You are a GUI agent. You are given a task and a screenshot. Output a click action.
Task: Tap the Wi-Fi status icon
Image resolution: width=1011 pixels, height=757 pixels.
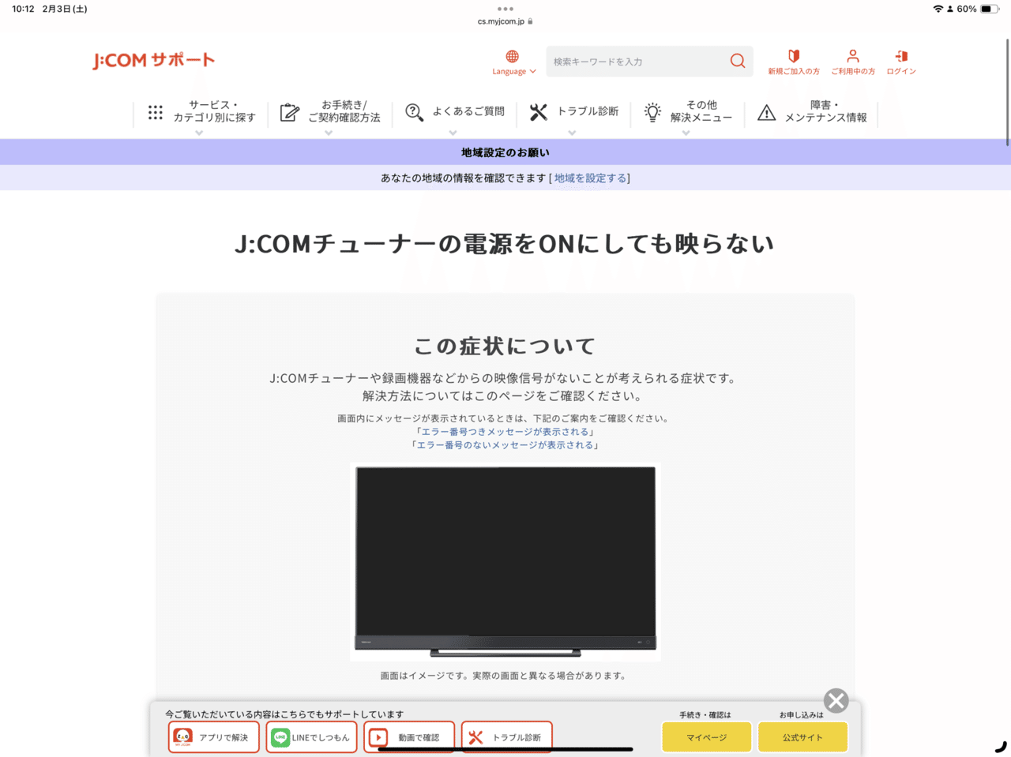click(x=938, y=9)
